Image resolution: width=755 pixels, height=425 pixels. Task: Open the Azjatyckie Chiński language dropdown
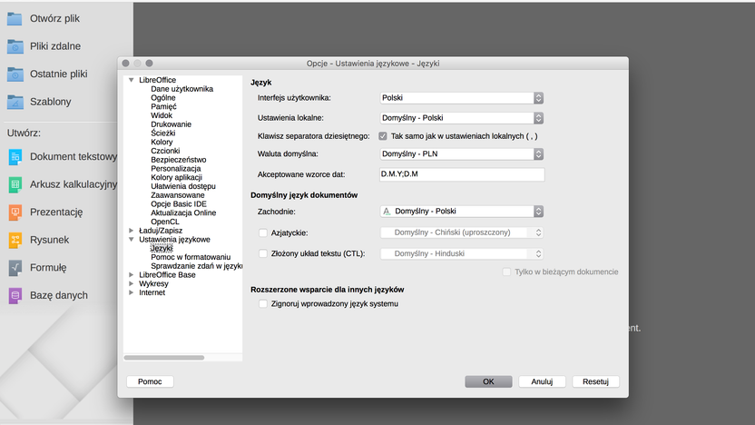pyautogui.click(x=461, y=232)
